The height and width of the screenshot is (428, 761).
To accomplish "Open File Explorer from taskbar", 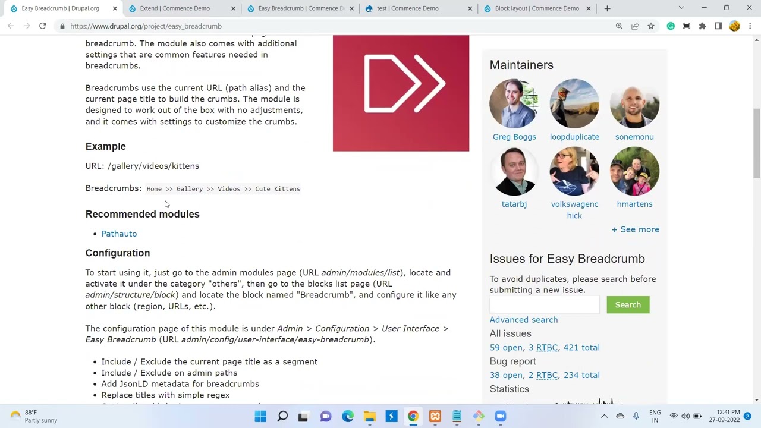I will pos(370,416).
